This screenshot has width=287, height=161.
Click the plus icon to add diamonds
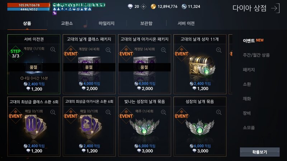(x=143, y=7)
